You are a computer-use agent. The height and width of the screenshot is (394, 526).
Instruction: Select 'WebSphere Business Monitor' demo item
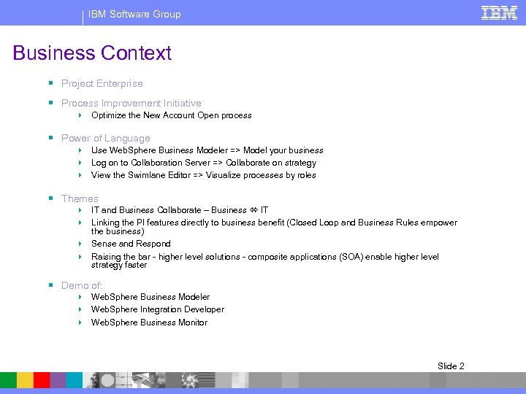[149, 322]
